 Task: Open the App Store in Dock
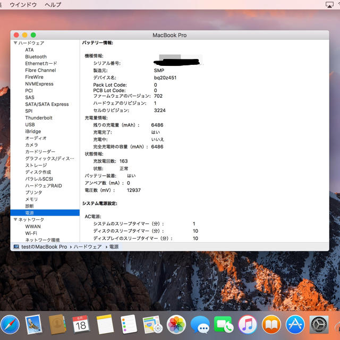(295, 325)
